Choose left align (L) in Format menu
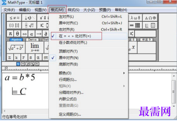 click(88, 17)
